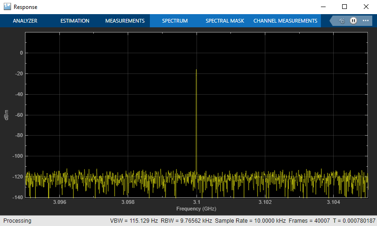
Task: Click the Response window title icon
Action: click(7, 7)
